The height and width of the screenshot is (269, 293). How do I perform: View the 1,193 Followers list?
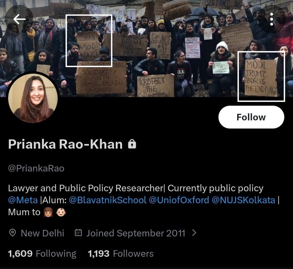[x=121, y=254]
